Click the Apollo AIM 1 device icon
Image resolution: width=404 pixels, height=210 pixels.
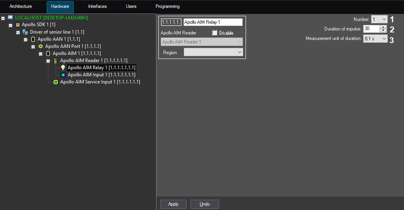[48, 53]
